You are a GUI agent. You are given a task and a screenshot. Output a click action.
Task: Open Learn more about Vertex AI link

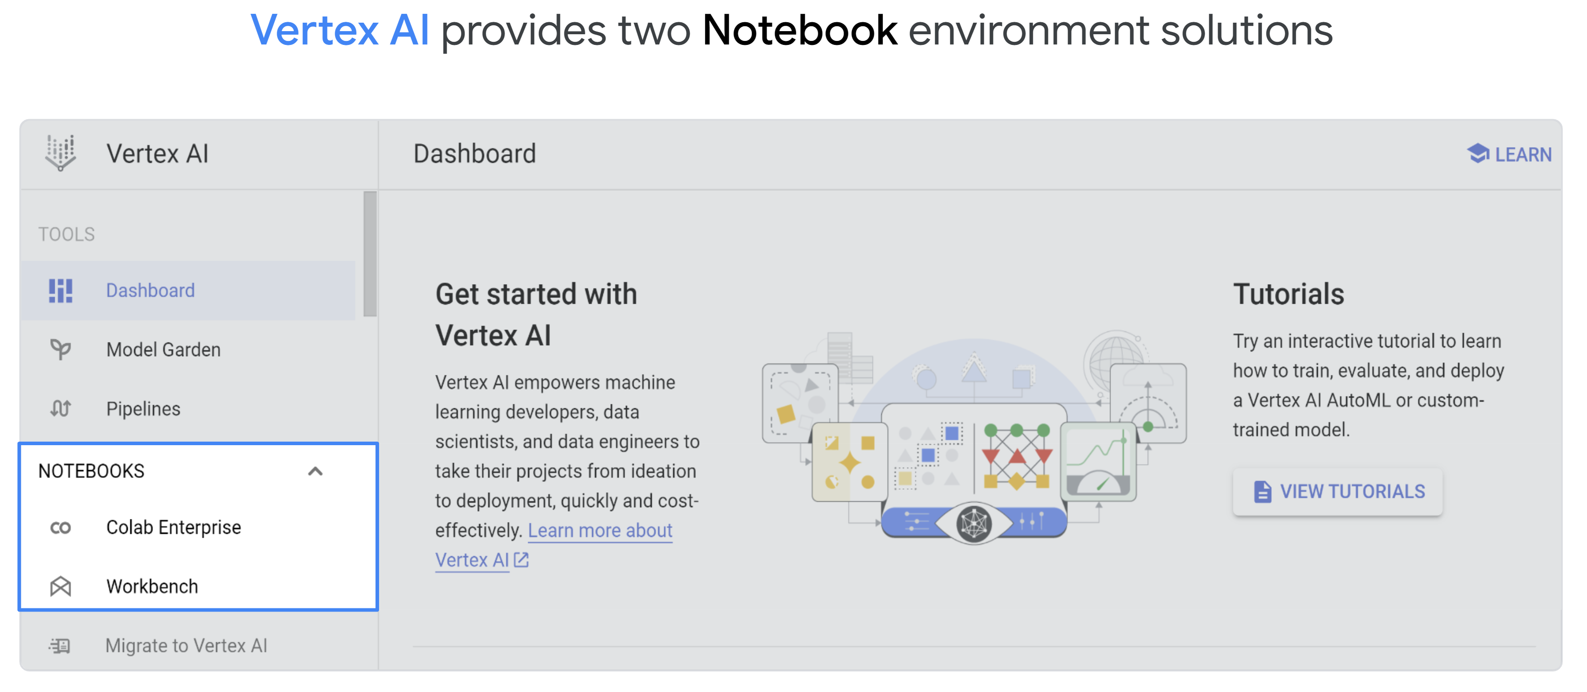click(554, 545)
